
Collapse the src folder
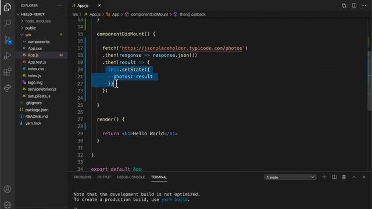pos(28,35)
